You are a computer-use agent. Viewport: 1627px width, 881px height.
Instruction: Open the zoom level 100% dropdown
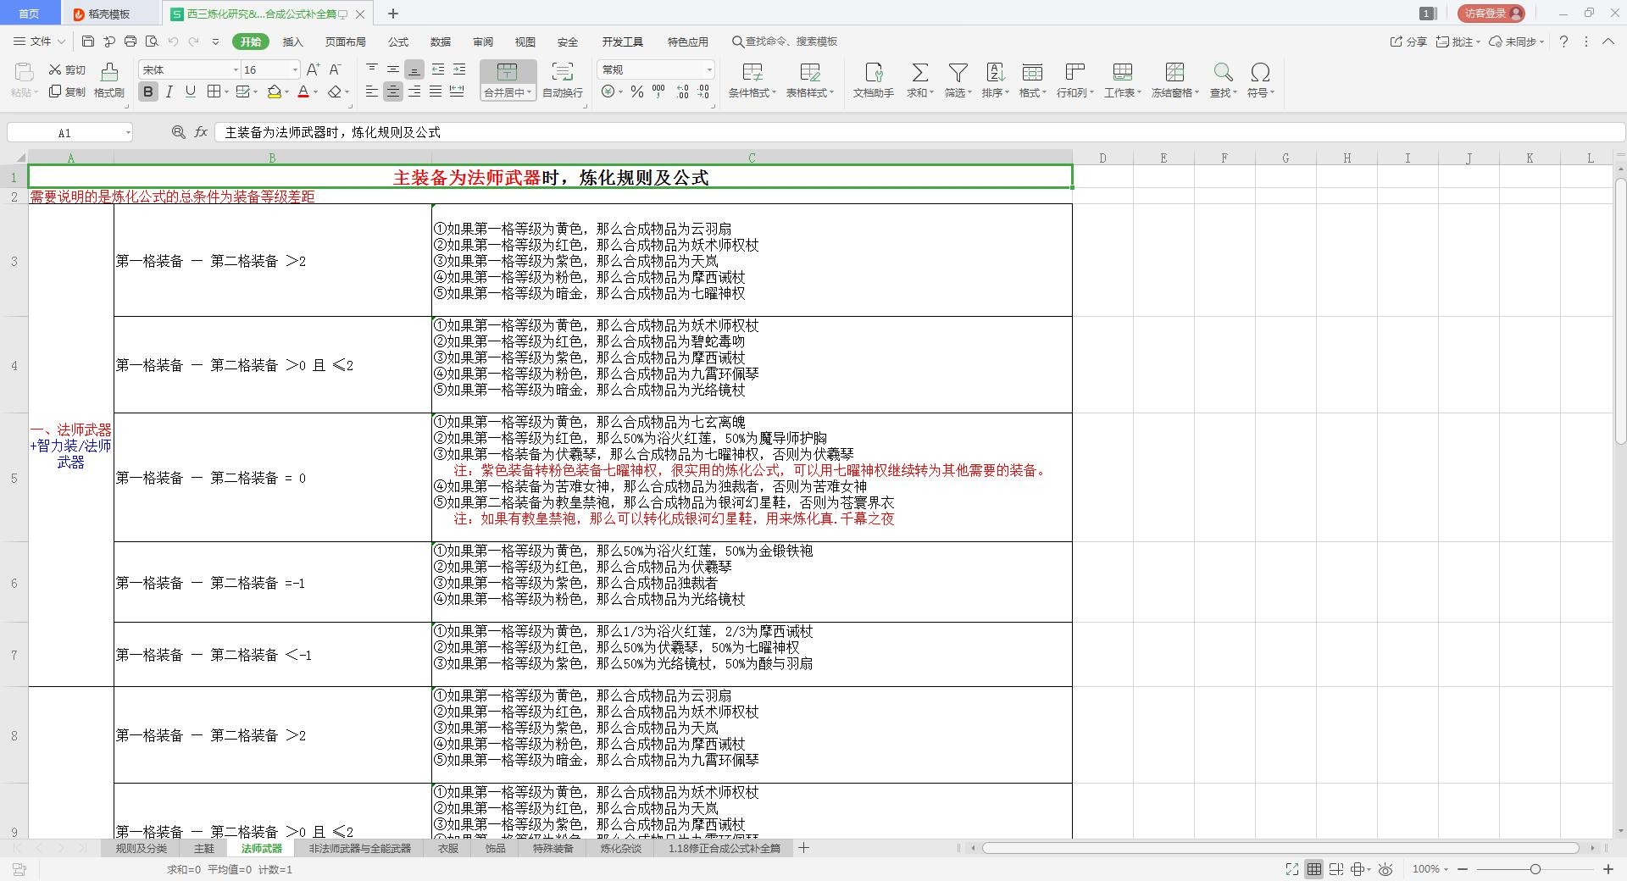pyautogui.click(x=1430, y=869)
